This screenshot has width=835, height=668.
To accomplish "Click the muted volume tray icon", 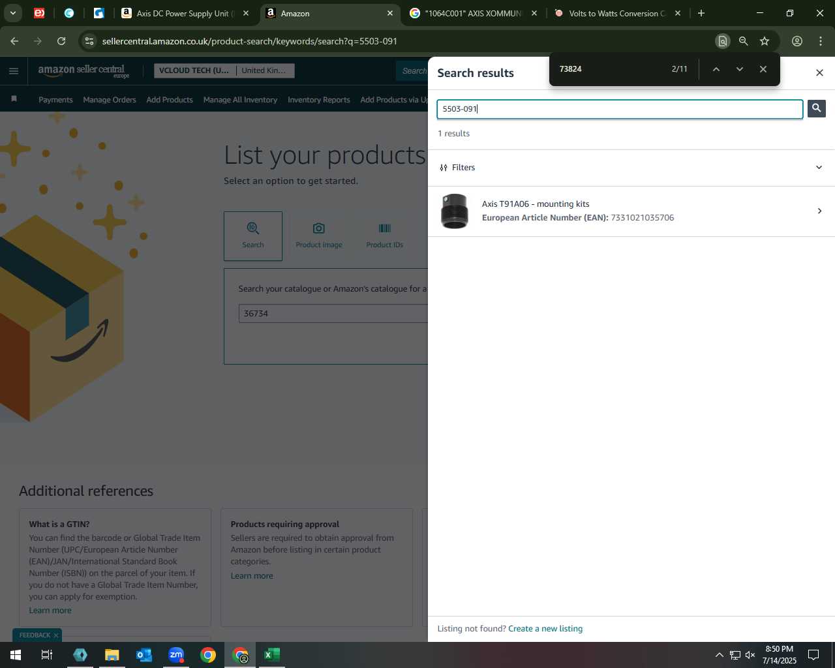I will [750, 655].
